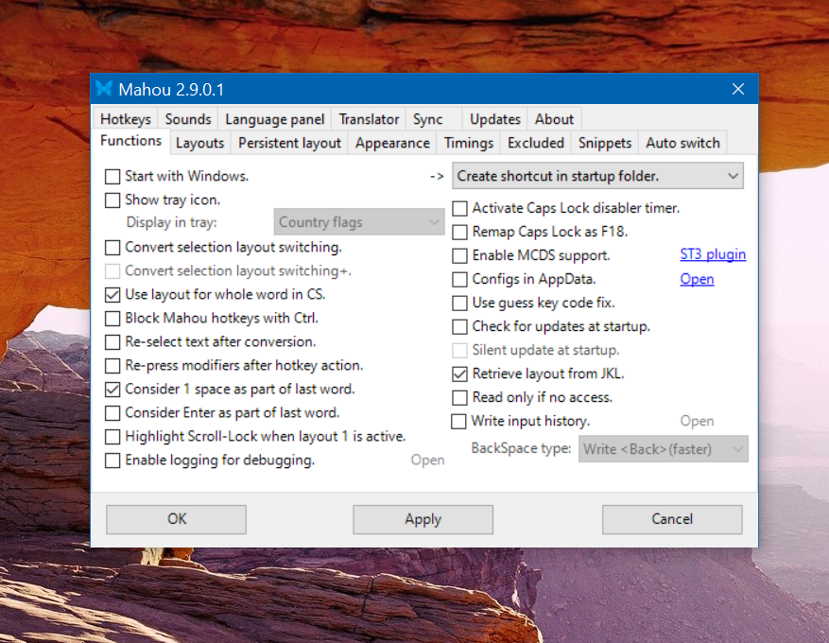Expand the Create shortcut in startup folder dropdown
The width and height of the screenshot is (829, 643).
[x=598, y=176]
